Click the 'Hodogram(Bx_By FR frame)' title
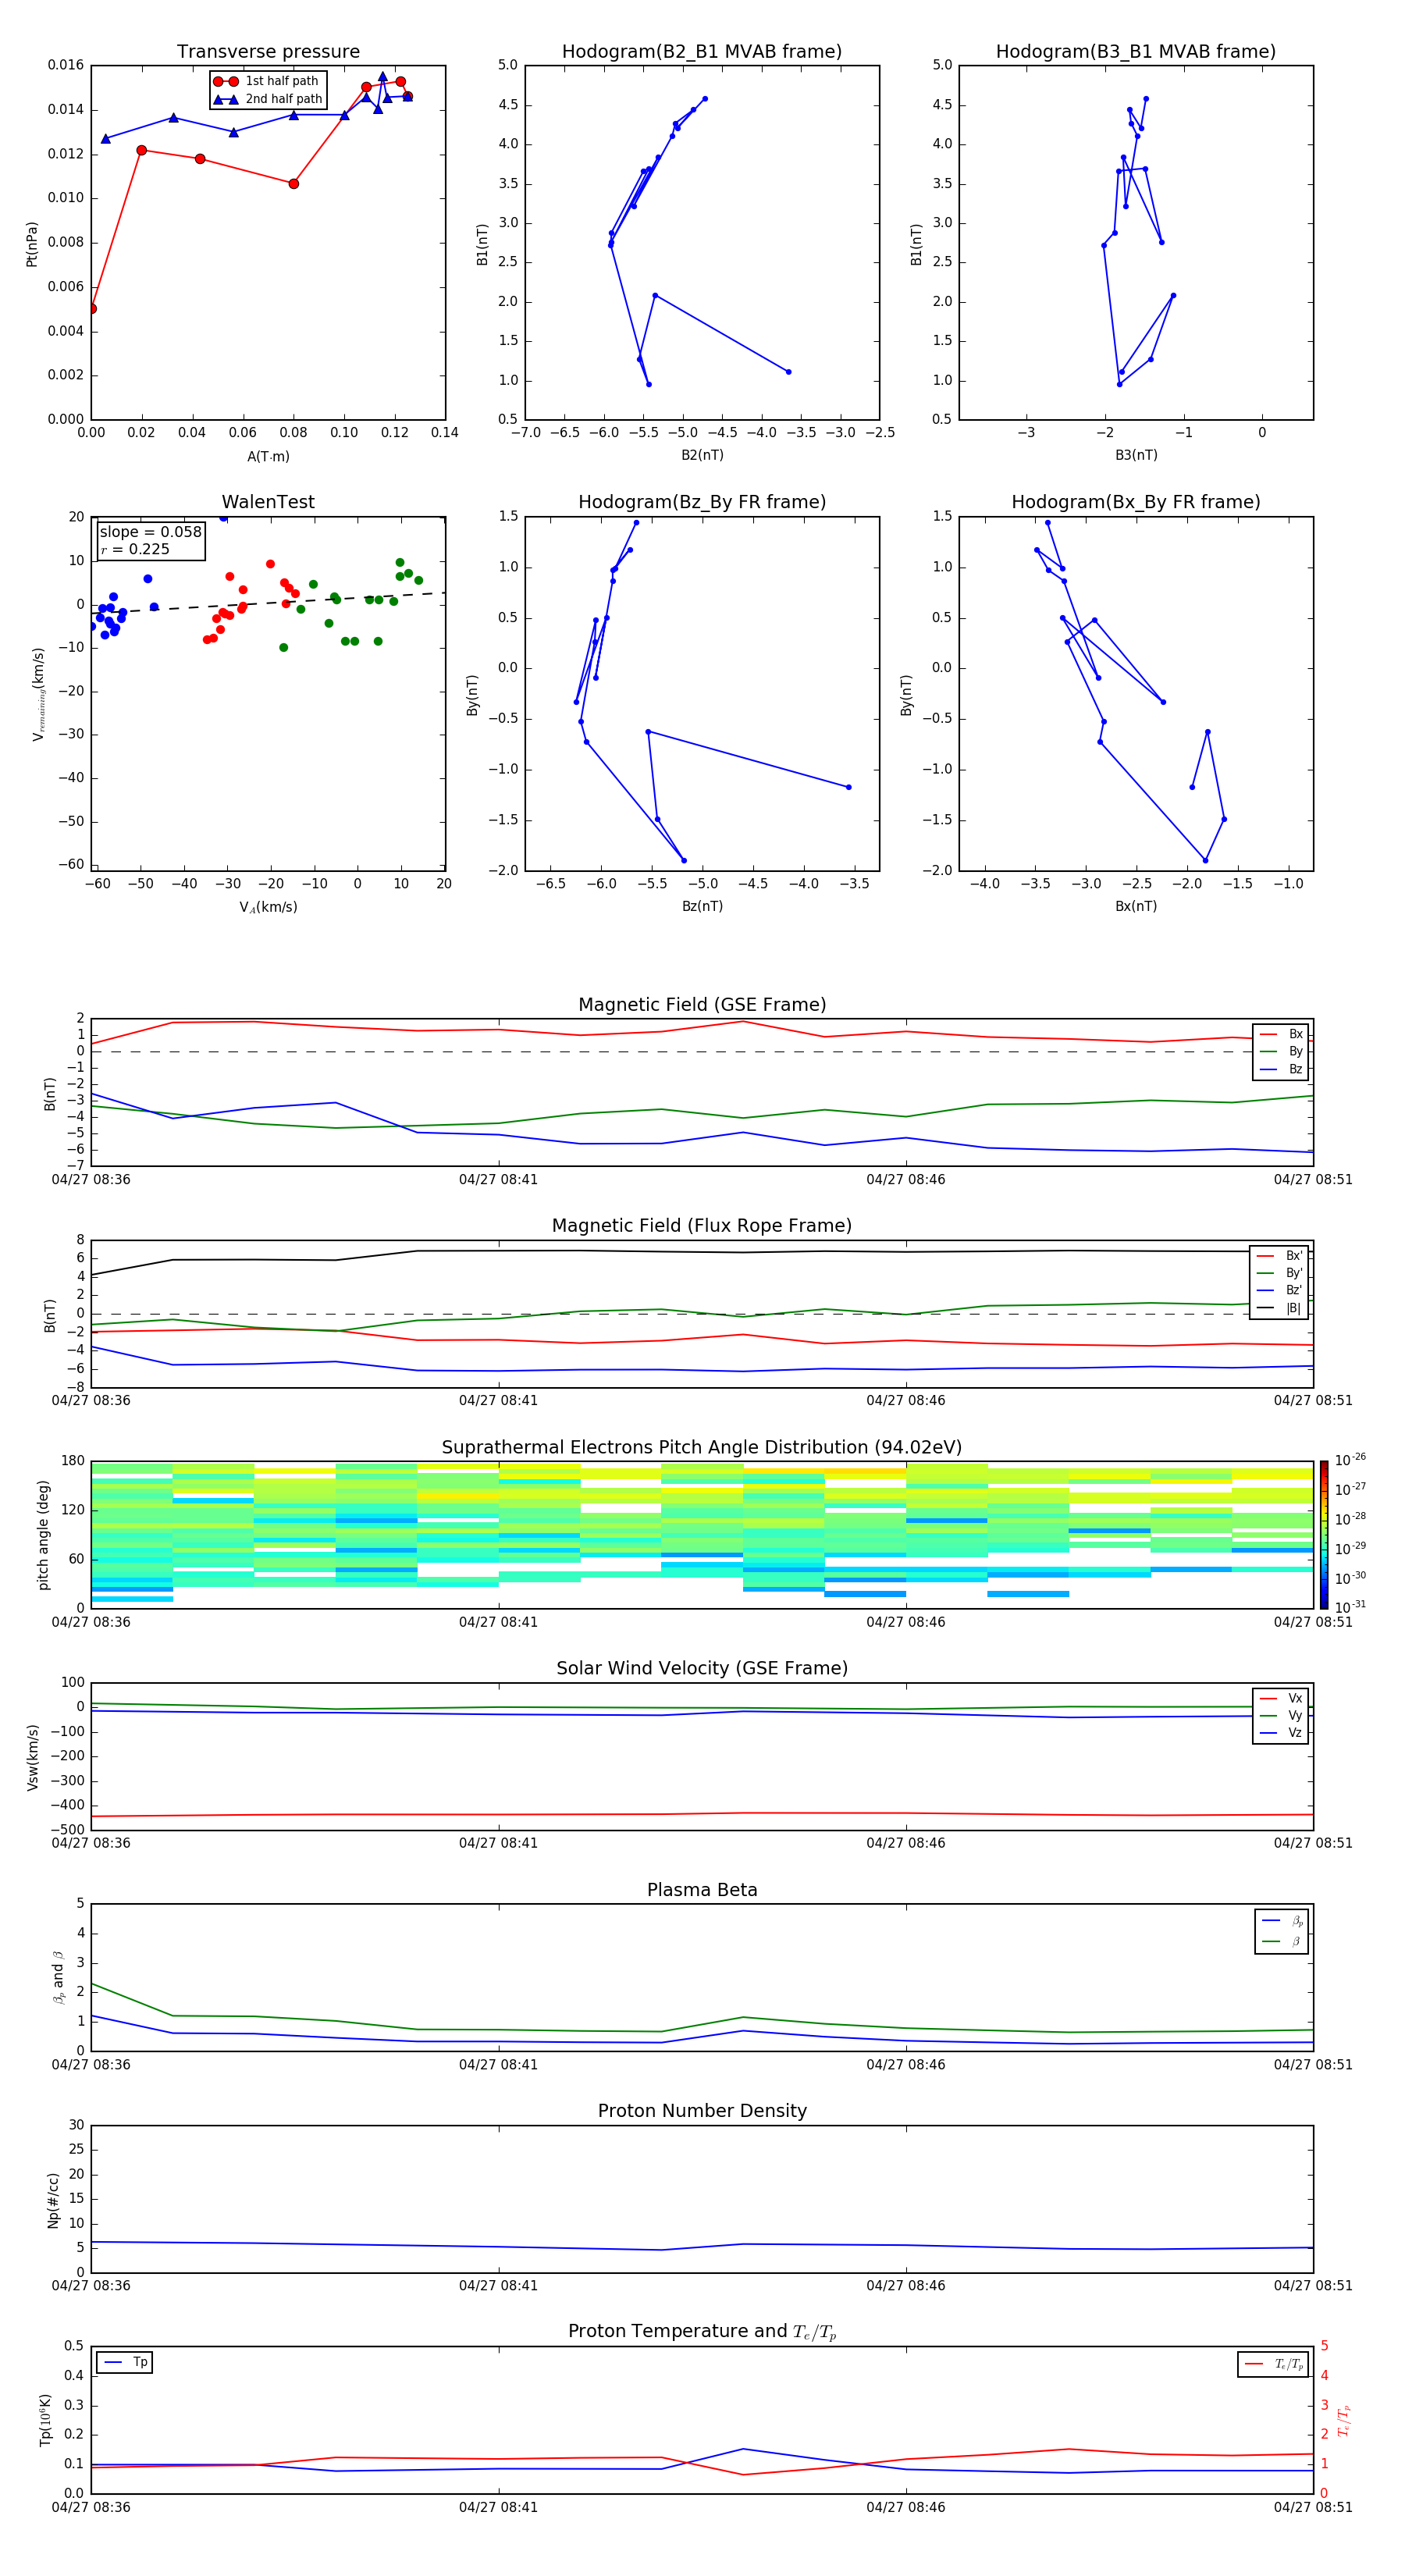1405x2576 pixels. pos(1136,502)
